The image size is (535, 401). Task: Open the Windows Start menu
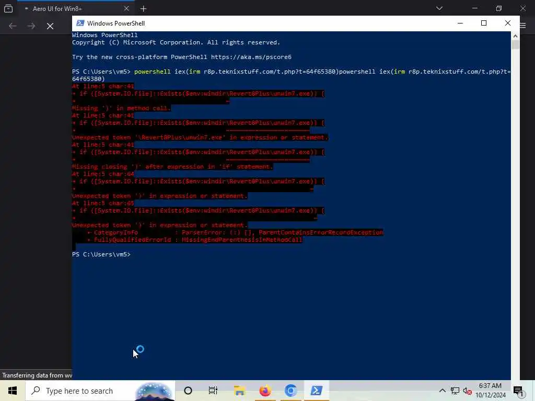tap(13, 391)
